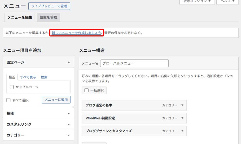Open the すべて表示 sub-tab

click(x=28, y=77)
